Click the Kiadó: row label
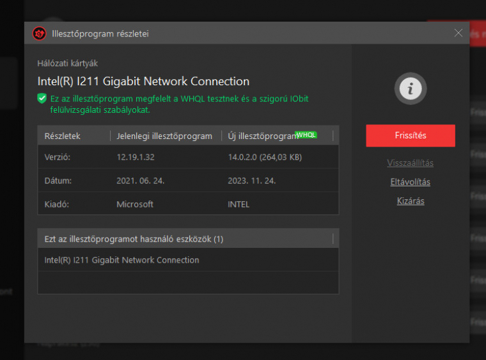The width and height of the screenshot is (486, 360). click(57, 204)
